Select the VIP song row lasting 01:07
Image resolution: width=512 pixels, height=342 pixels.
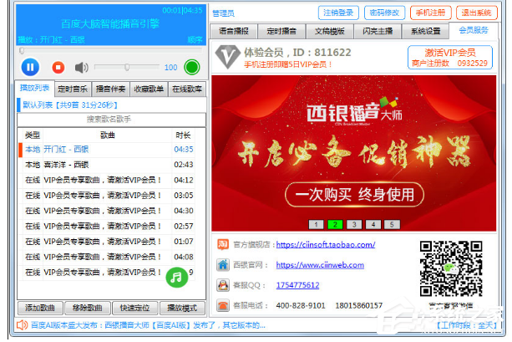pyautogui.click(x=108, y=242)
